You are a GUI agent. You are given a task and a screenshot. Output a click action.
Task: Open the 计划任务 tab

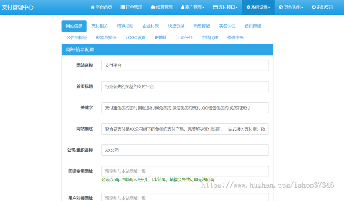click(x=184, y=38)
